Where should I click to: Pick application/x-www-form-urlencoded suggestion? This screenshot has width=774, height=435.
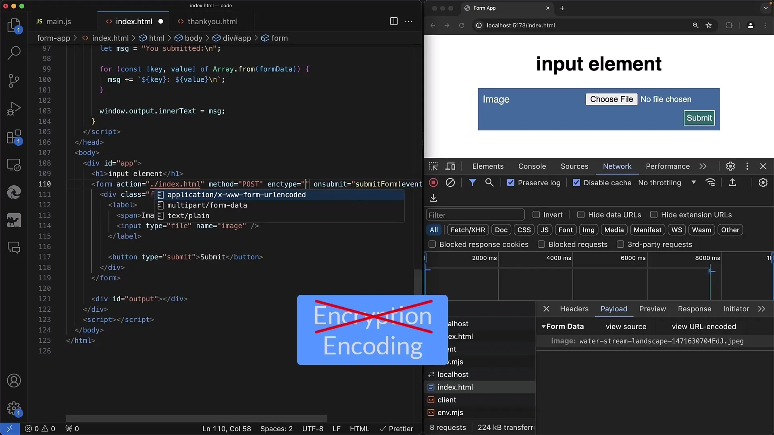(280, 195)
